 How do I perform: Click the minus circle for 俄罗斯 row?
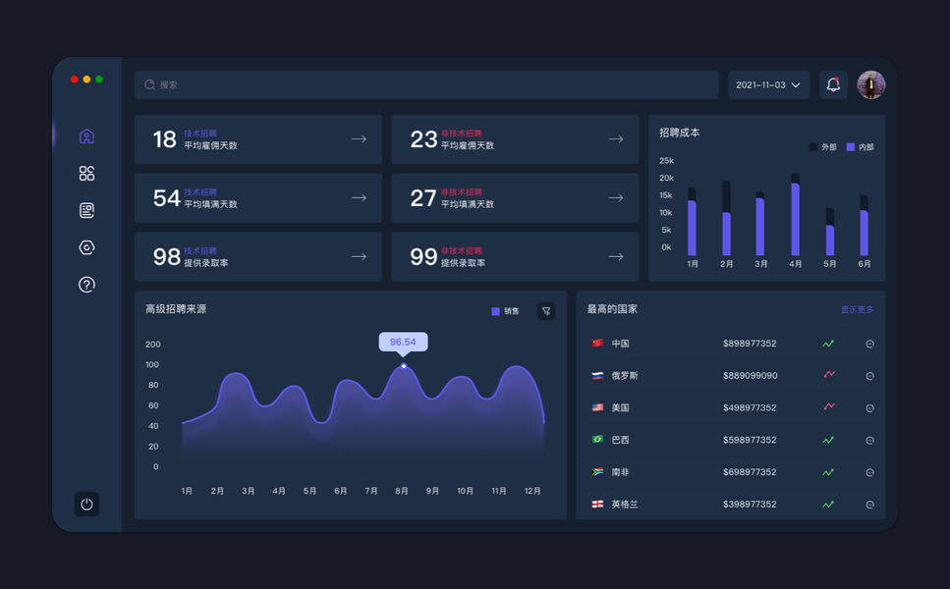(870, 376)
